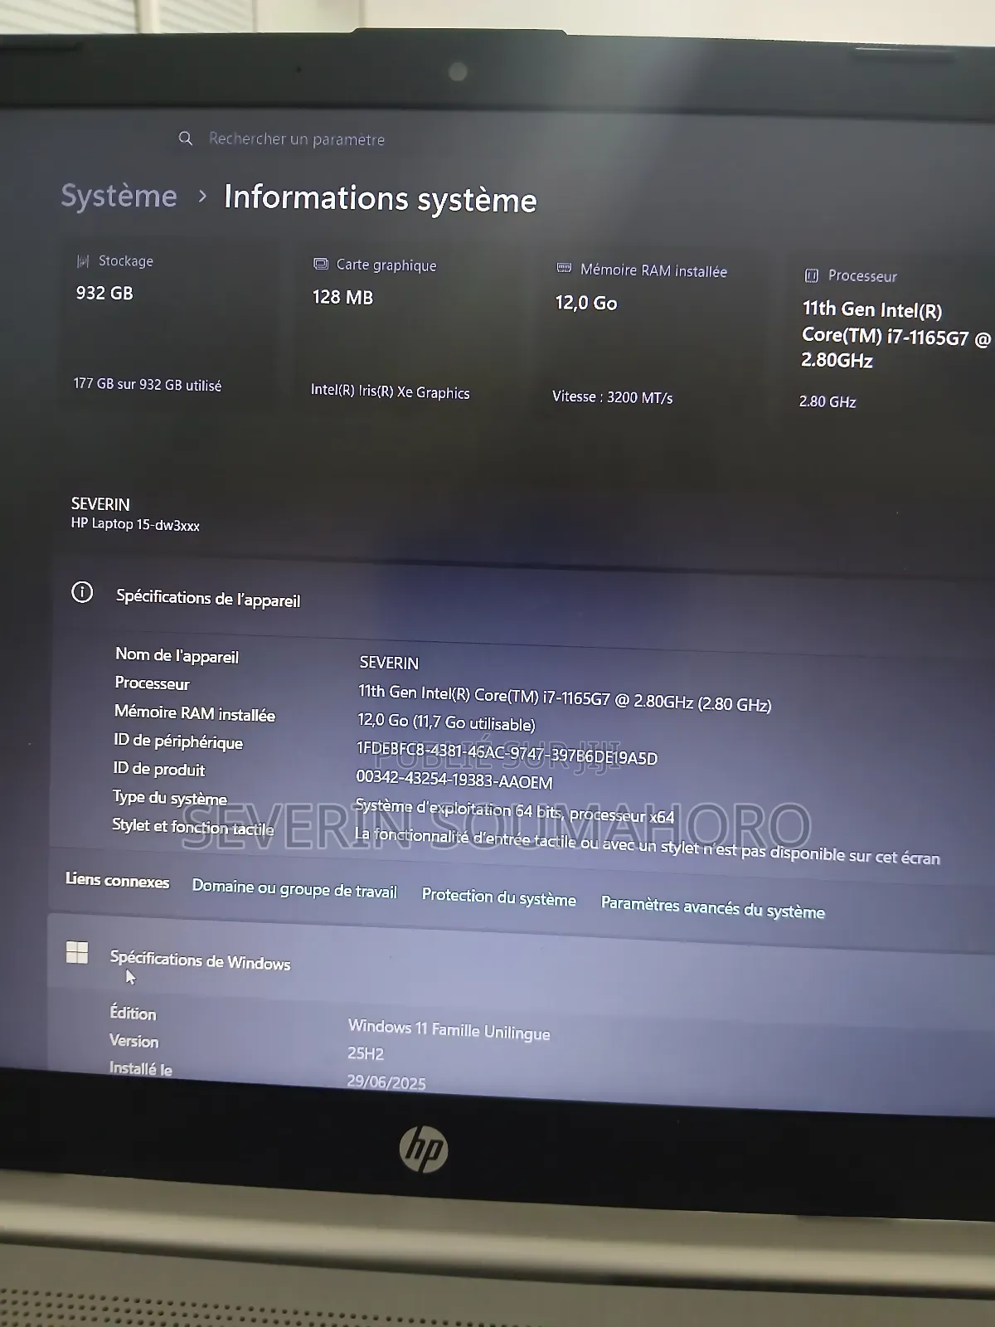Click the 'Nom de l'appareil' label
Image resolution: width=995 pixels, height=1327 pixels.
click(177, 655)
